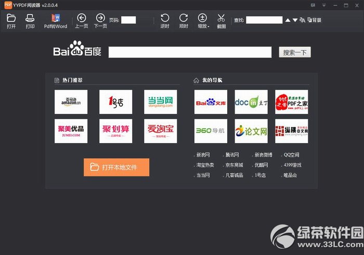The height and width of the screenshot is (255, 364).
Task: Open the Baidu 文库 tile
Action: tap(211, 102)
